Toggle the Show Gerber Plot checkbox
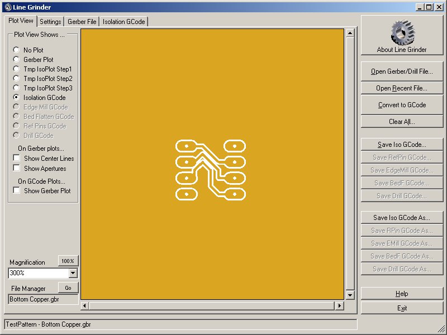Image resolution: width=447 pixels, height=335 pixels. pos(17,191)
